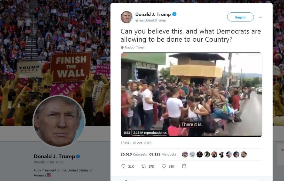Viewport: 284px width, 181px height.
Task: Click the envelope direct message icon
Action: [184, 166]
